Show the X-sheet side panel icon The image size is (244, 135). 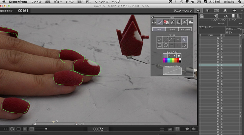tap(177, 129)
